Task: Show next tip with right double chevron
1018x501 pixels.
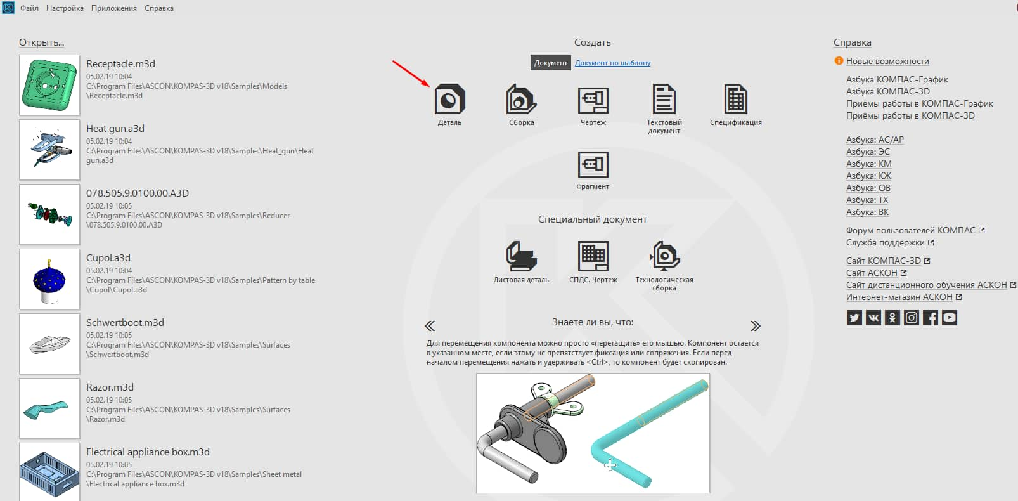Action: [755, 326]
